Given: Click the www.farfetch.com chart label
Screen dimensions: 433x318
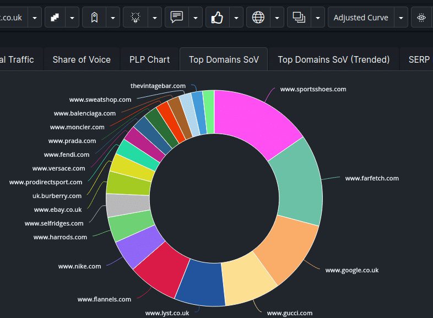Looking at the screenshot, I should 371,178.
